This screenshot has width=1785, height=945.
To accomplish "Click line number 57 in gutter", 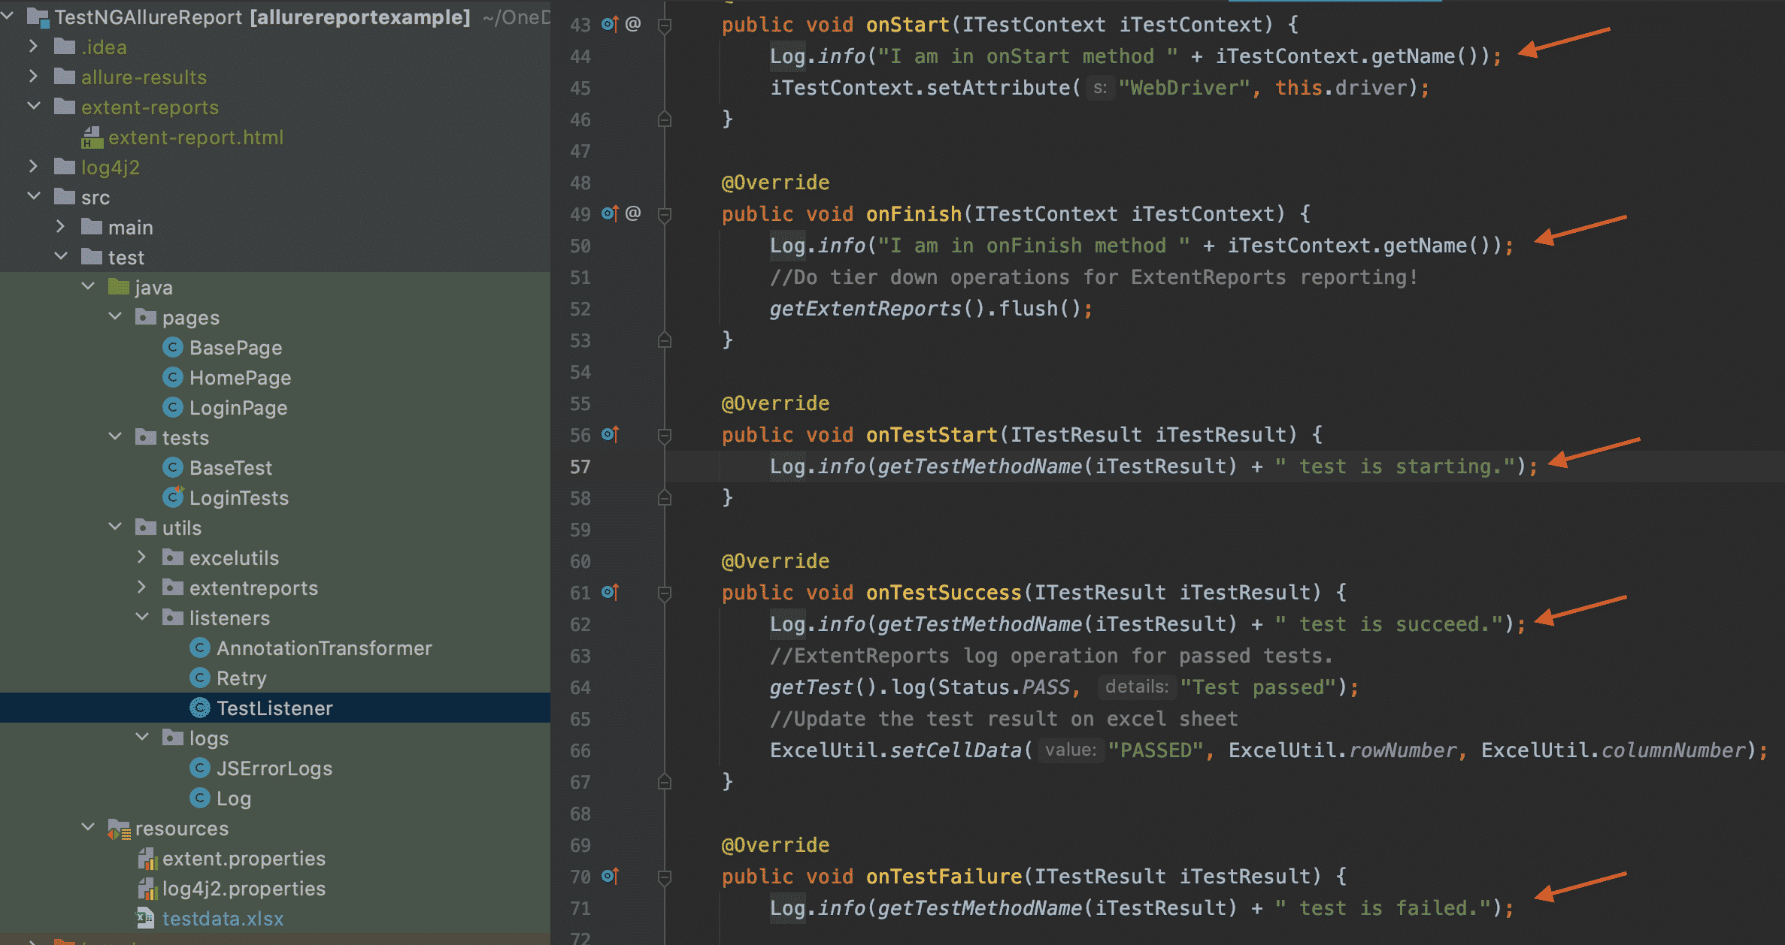I will pos(580,466).
